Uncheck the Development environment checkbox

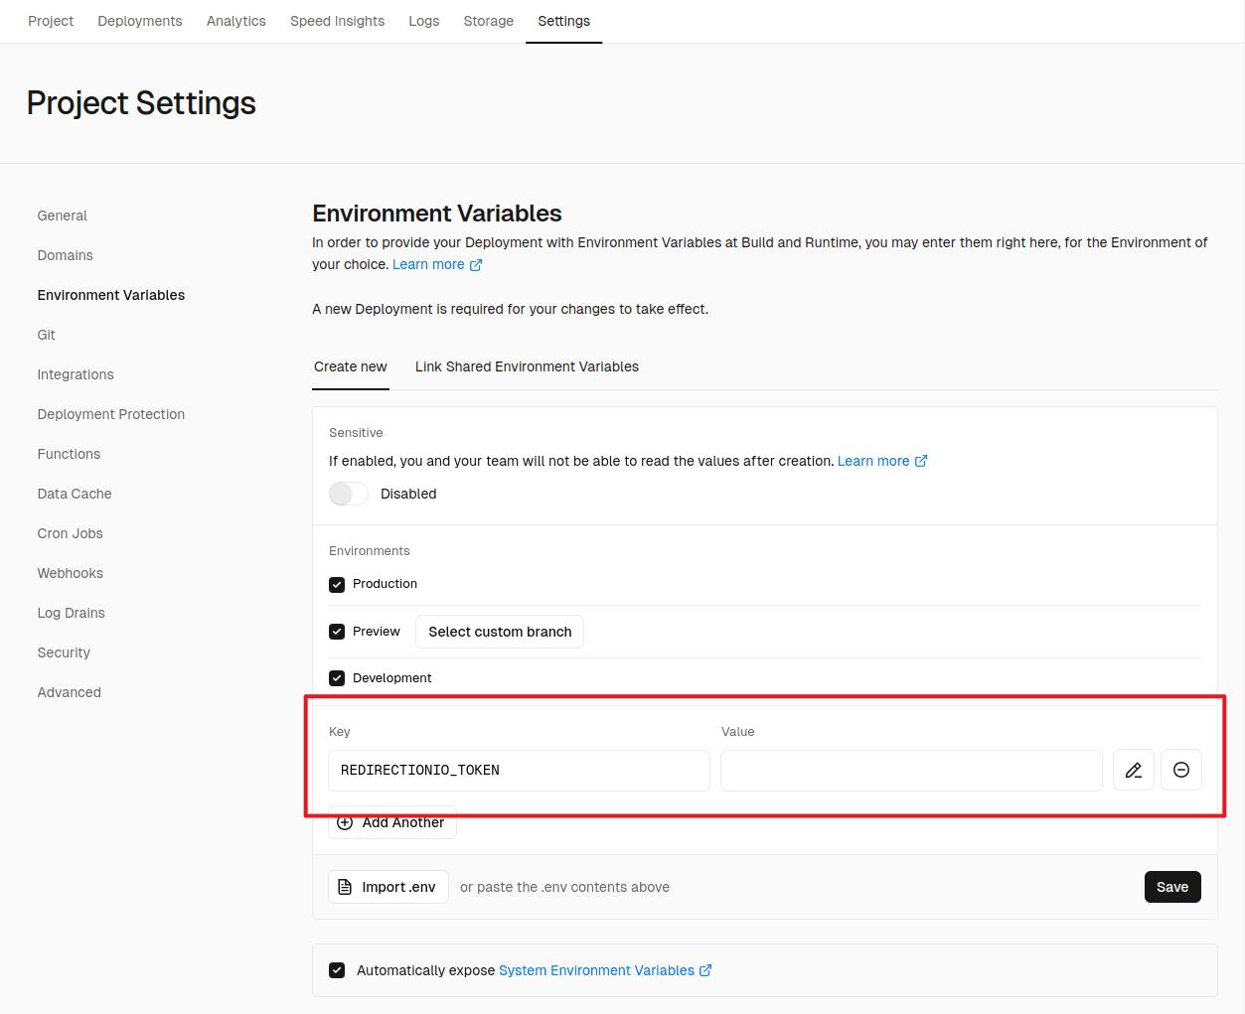[x=337, y=678]
